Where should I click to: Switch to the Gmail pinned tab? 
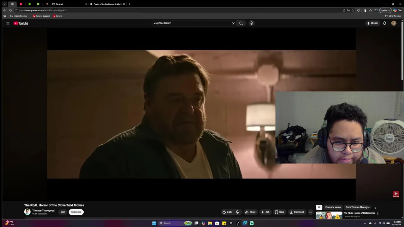click(47, 4)
